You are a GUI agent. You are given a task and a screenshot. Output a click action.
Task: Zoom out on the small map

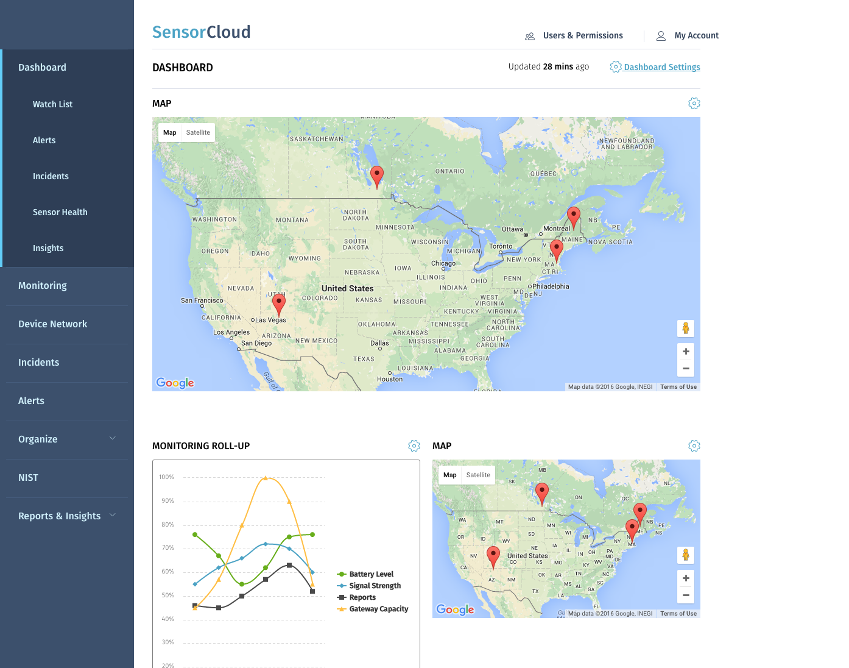[686, 595]
